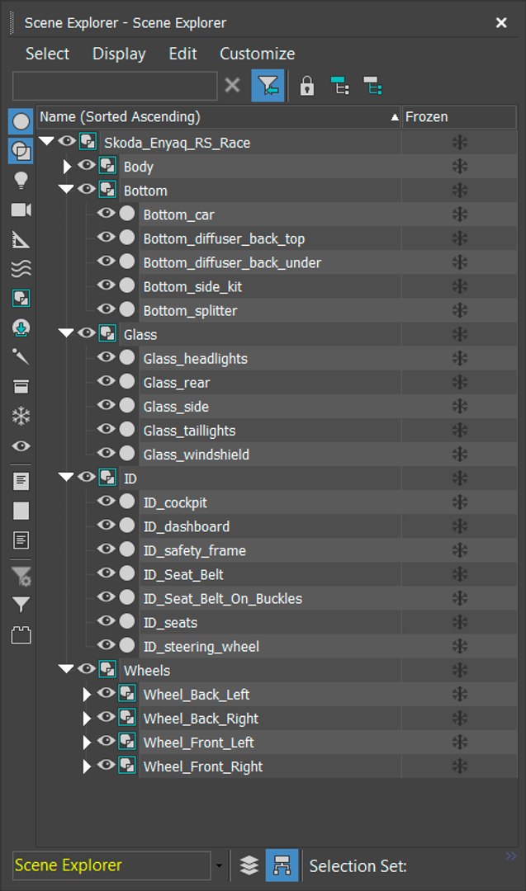Toggle Display Lights bulb icon
Image resolution: width=526 pixels, height=891 pixels.
21,181
